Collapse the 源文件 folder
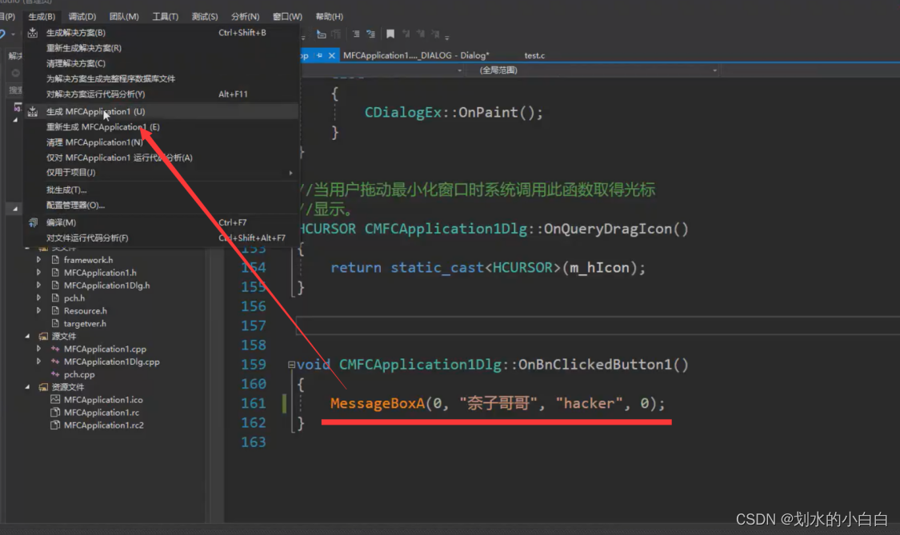900x535 pixels. click(27, 337)
